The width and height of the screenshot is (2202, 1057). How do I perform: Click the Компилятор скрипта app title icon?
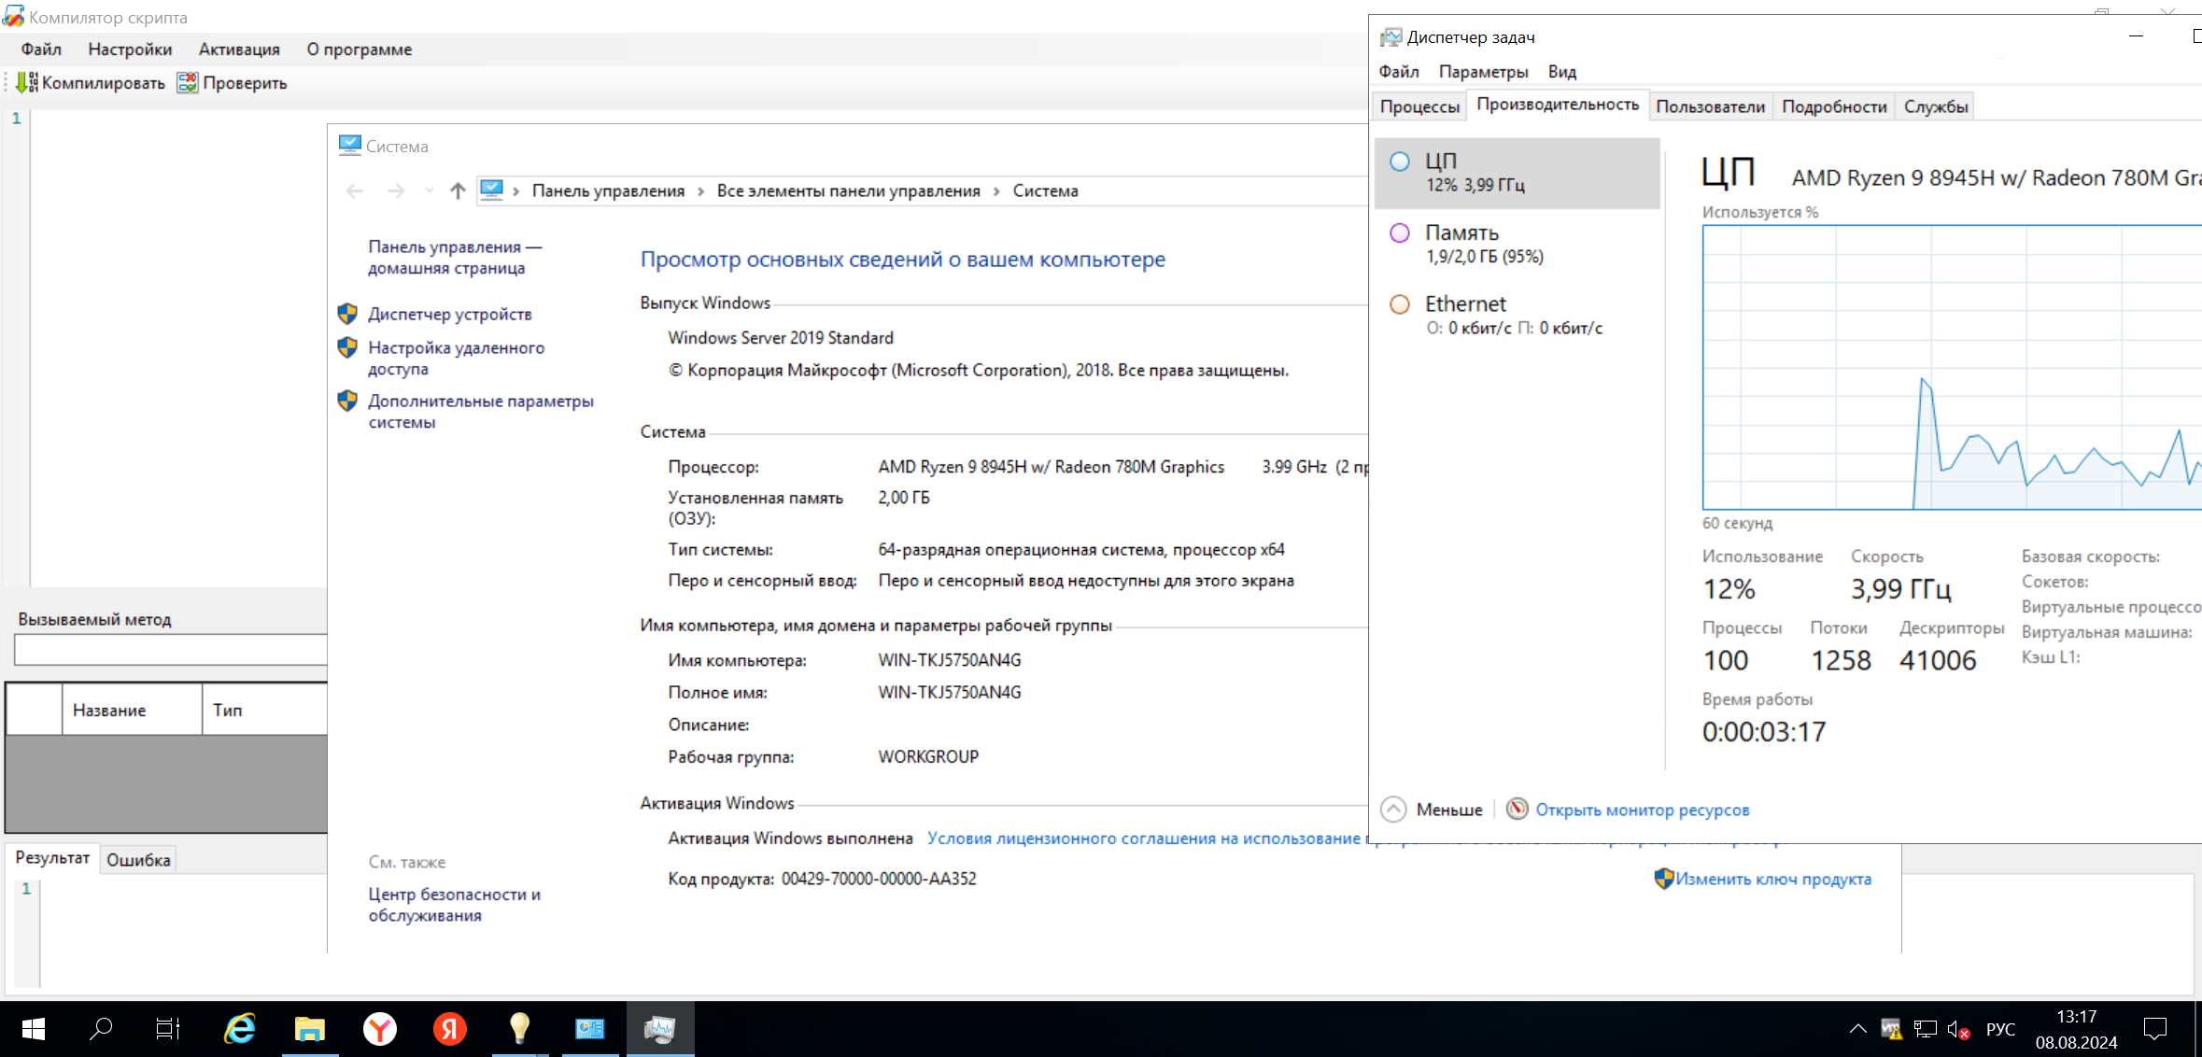pos(13,16)
